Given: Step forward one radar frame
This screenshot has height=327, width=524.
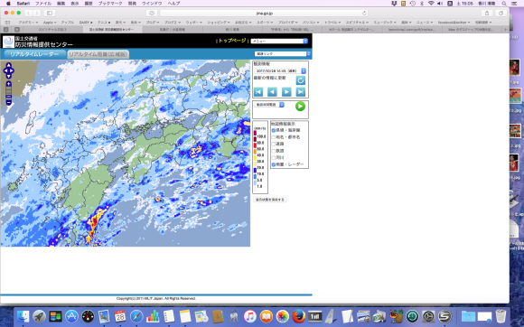Looking at the screenshot, I should [x=286, y=91].
